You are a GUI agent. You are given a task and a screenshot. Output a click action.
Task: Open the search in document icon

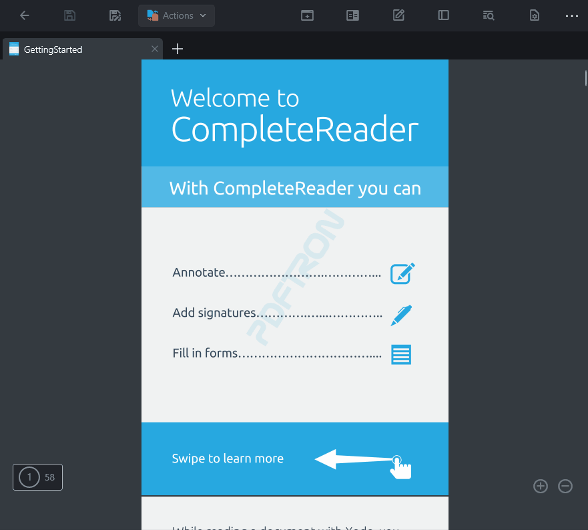tap(489, 15)
